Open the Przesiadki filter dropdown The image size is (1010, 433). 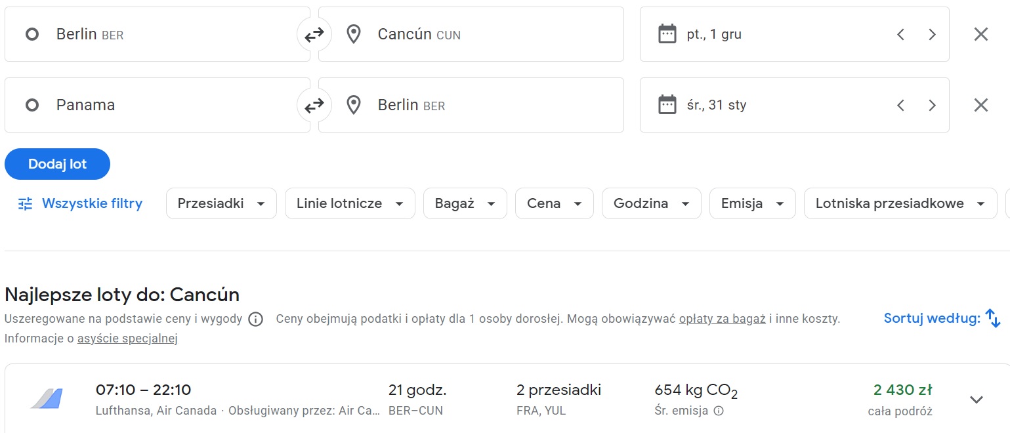click(221, 203)
